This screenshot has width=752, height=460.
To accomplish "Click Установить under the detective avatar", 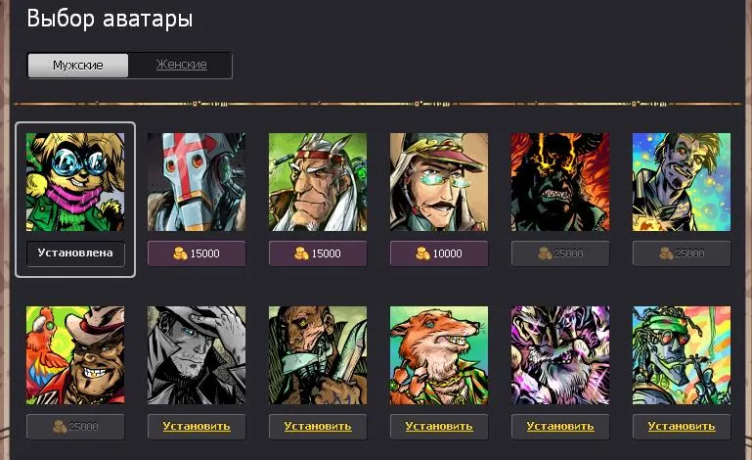I will [x=197, y=427].
